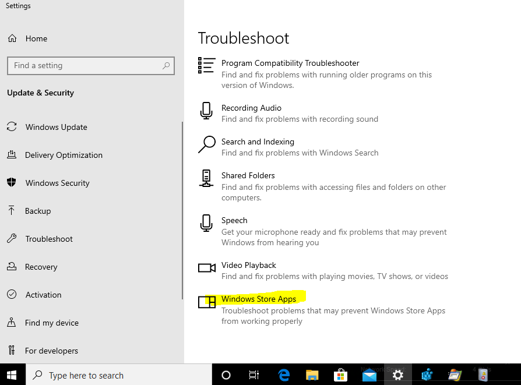Click the Video Playback camera icon

tap(207, 268)
